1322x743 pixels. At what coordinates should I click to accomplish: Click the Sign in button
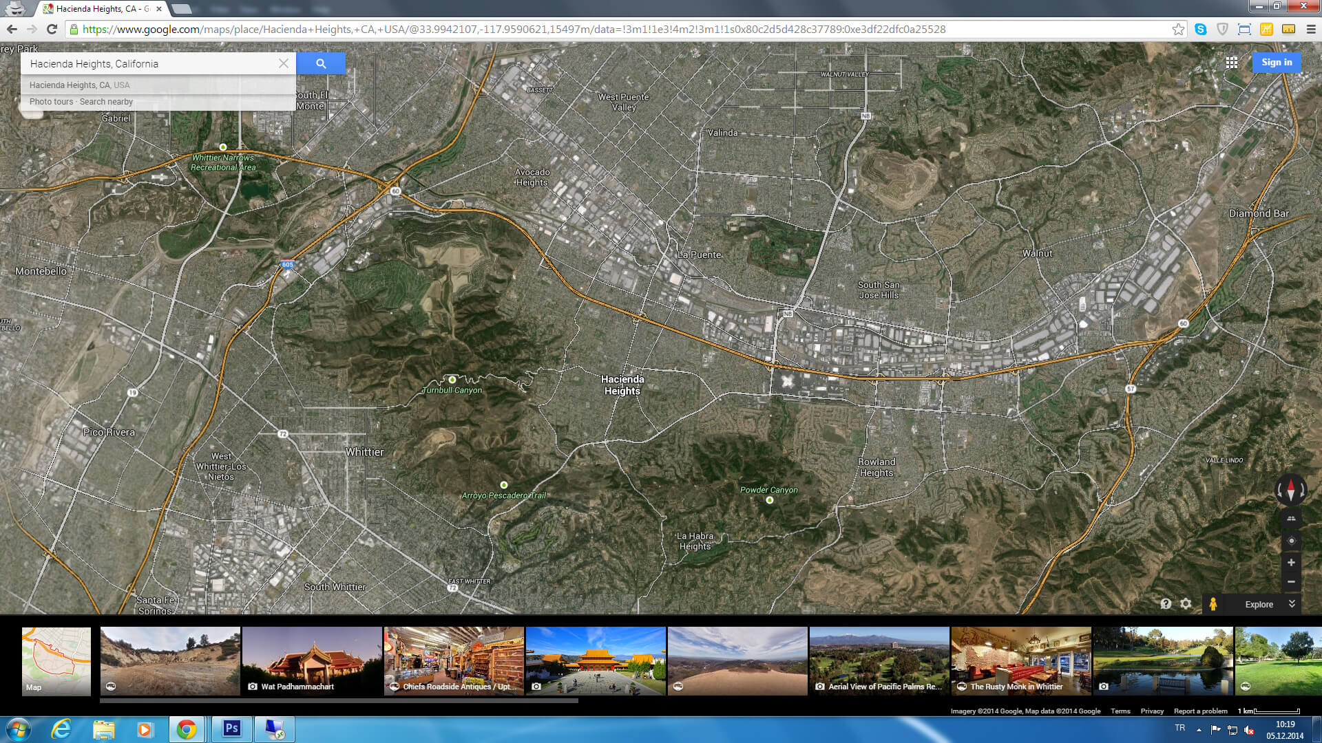[x=1277, y=63]
